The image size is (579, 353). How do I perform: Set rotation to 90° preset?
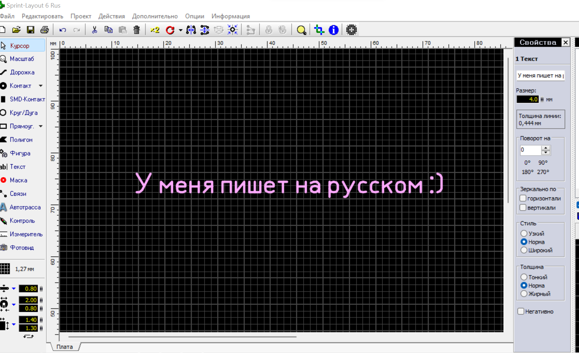click(543, 162)
